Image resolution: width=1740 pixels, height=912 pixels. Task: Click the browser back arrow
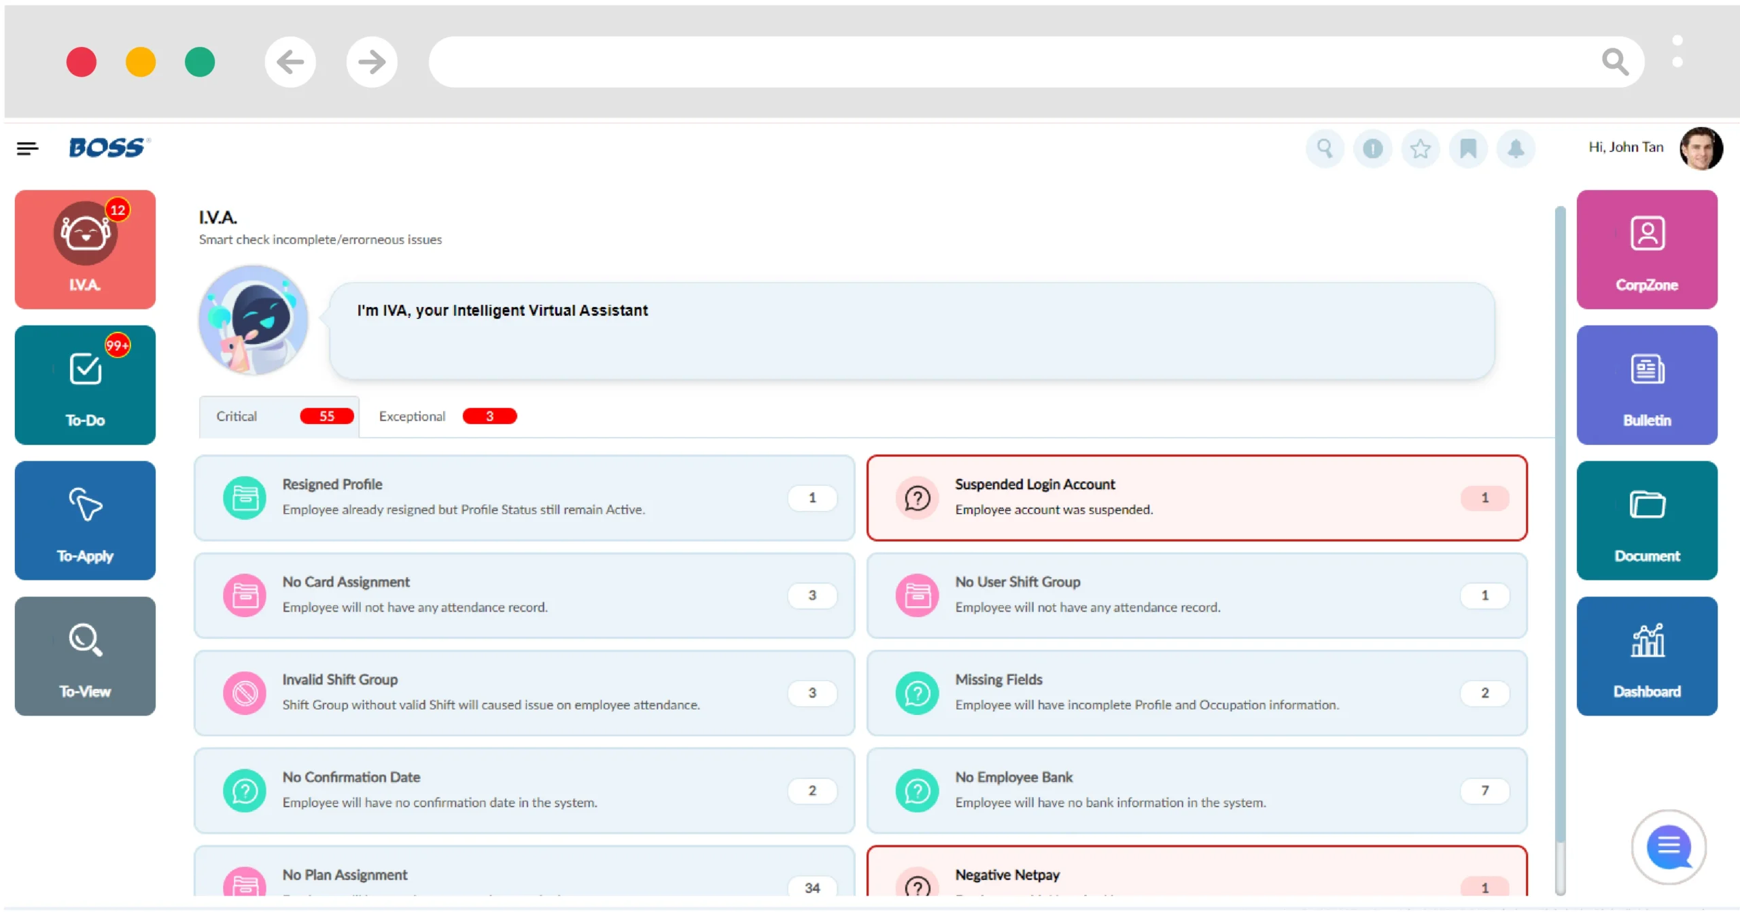290,62
